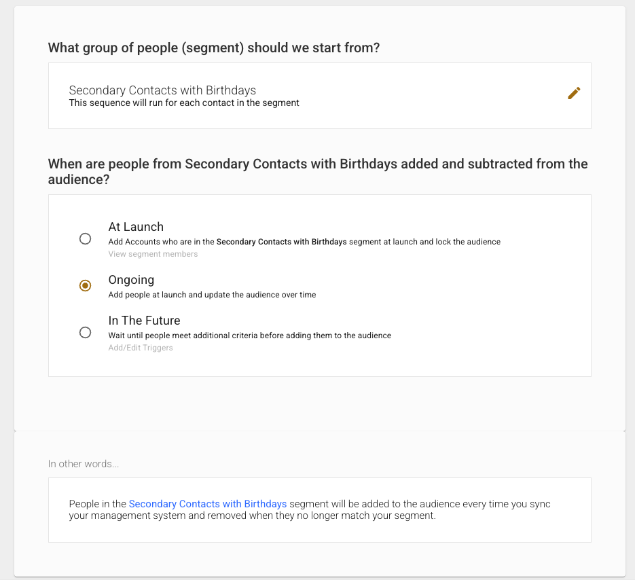Click the pencil edit icon for the segment
635x580 pixels.
click(574, 94)
